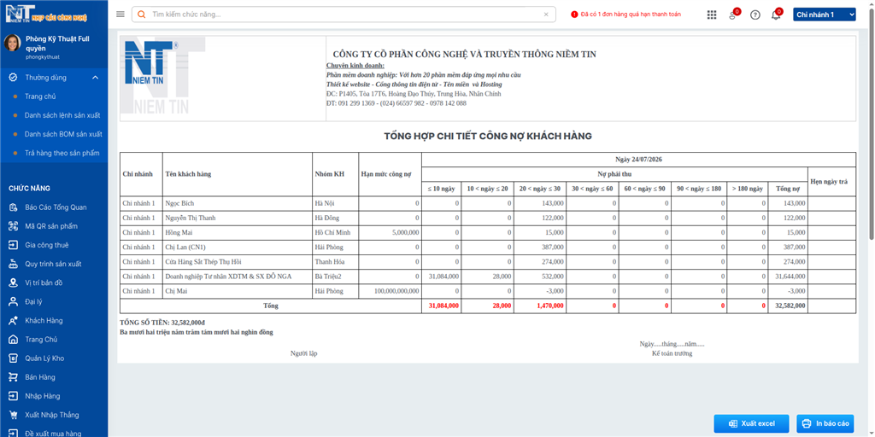Click the Vị trí bản đồ icon

(13, 283)
